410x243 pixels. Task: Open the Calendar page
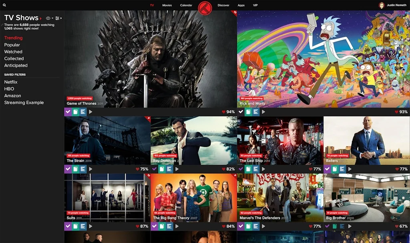click(x=186, y=5)
